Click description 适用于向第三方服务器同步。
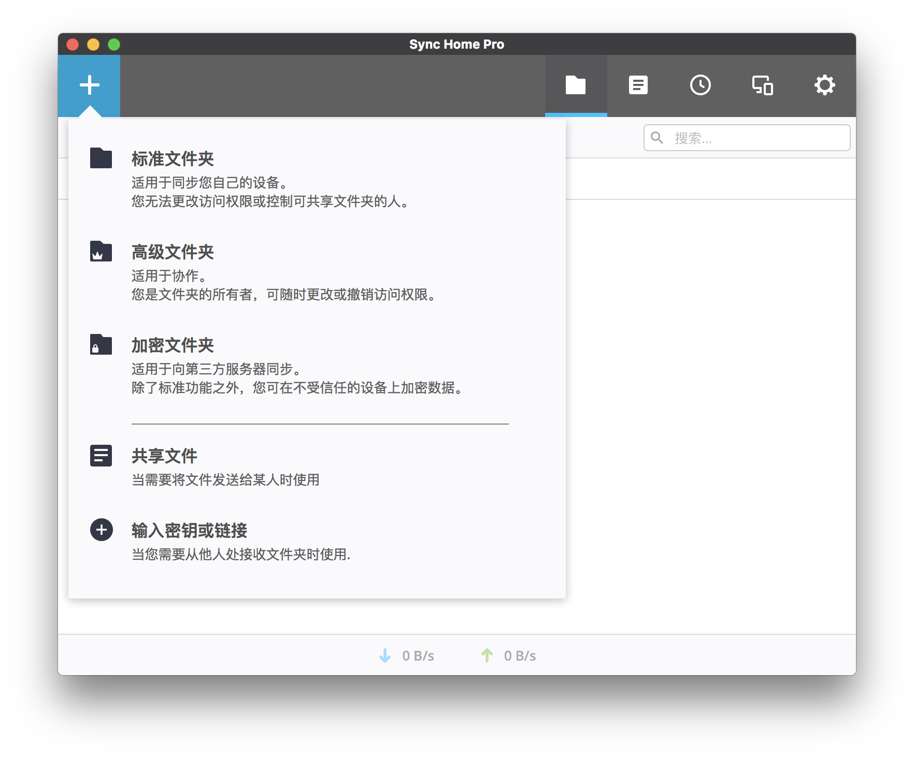 tap(217, 369)
